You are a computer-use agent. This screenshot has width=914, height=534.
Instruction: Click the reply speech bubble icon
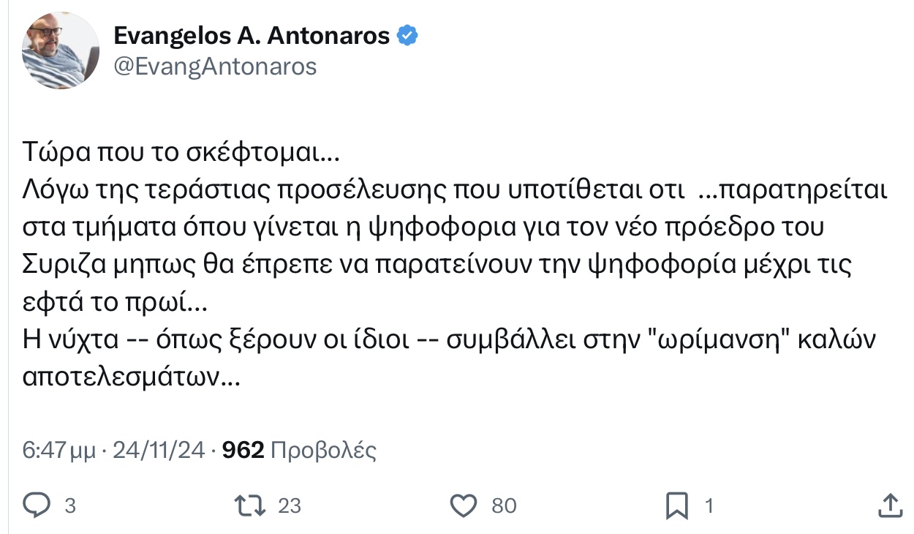(37, 505)
